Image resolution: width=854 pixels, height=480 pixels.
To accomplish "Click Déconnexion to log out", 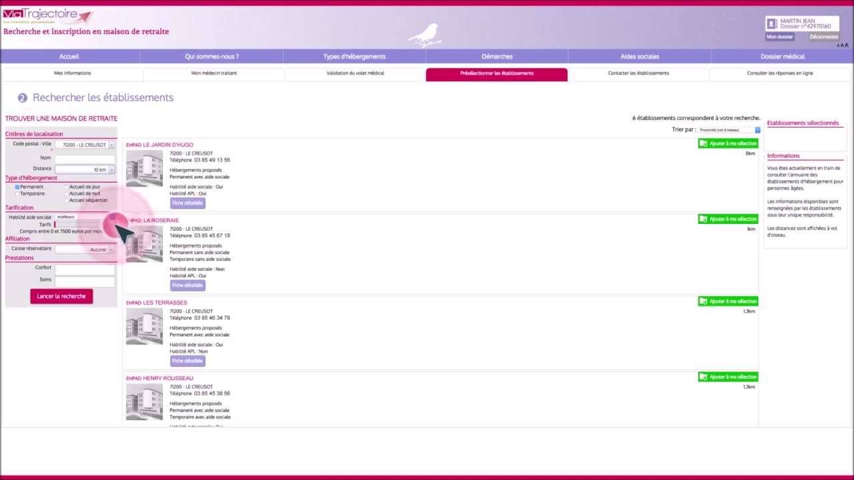I will (x=824, y=37).
